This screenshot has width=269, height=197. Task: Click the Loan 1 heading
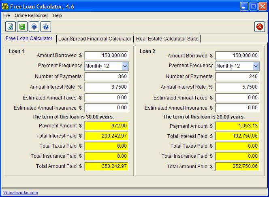point(17,51)
